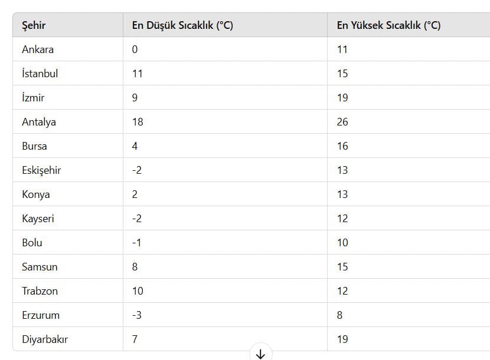Select the Eskişehir city cell
Screen dimensions: 490x360
coord(41,170)
